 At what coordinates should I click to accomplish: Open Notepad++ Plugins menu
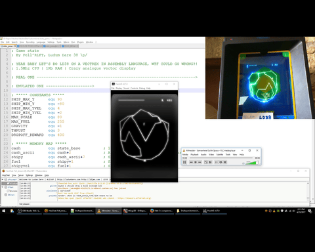click(80, 42)
